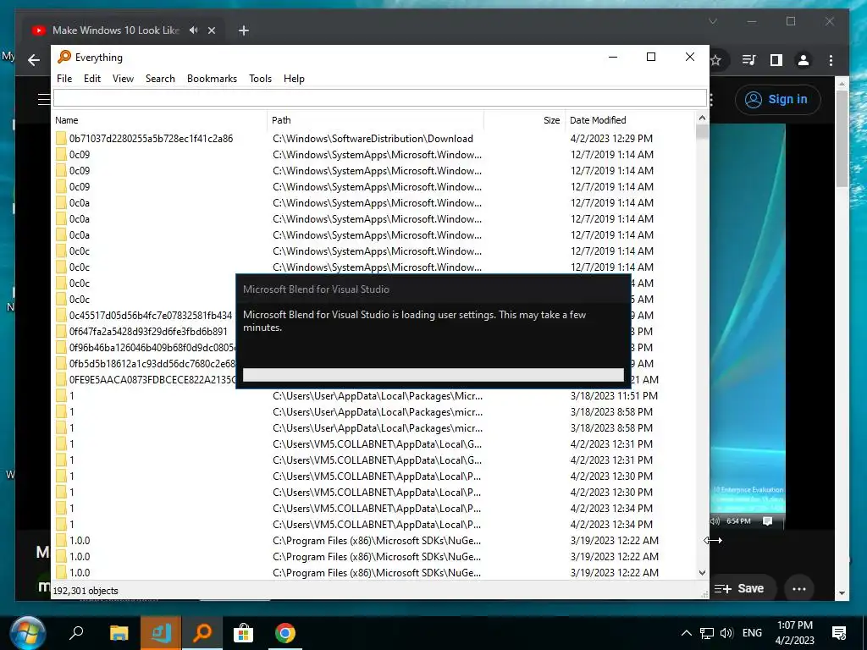The width and height of the screenshot is (867, 650).
Task: Go back in Chrome with the back arrow
Action: 34,60
